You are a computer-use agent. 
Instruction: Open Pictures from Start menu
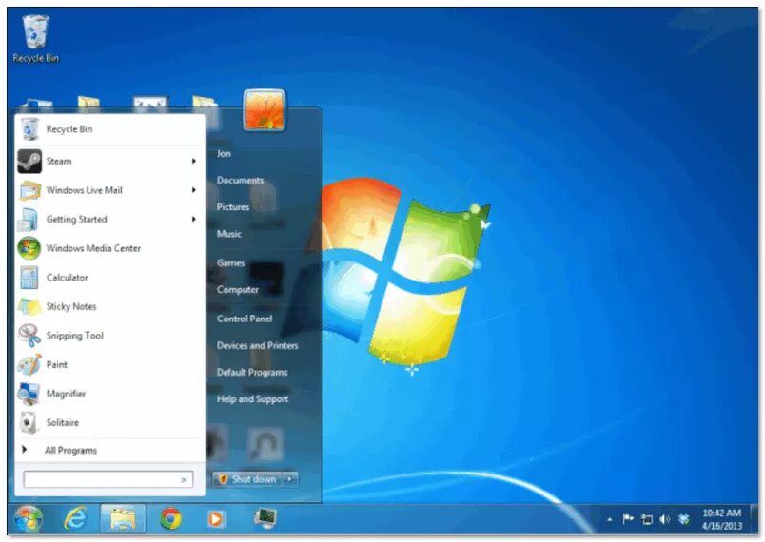(233, 207)
